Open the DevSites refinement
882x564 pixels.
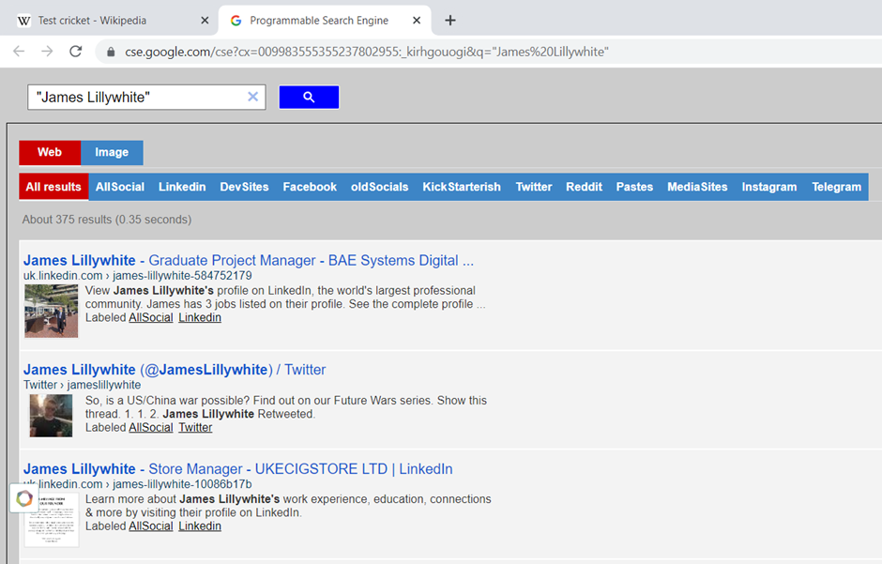point(244,187)
